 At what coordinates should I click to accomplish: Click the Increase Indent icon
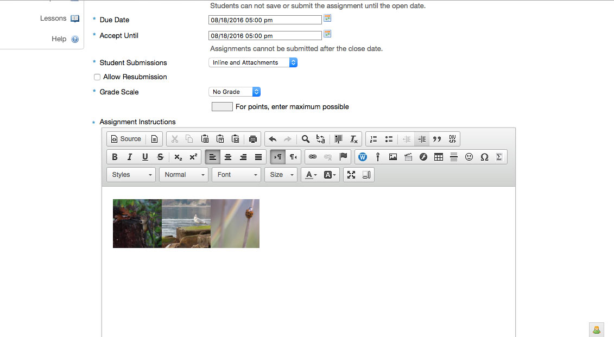click(x=422, y=139)
